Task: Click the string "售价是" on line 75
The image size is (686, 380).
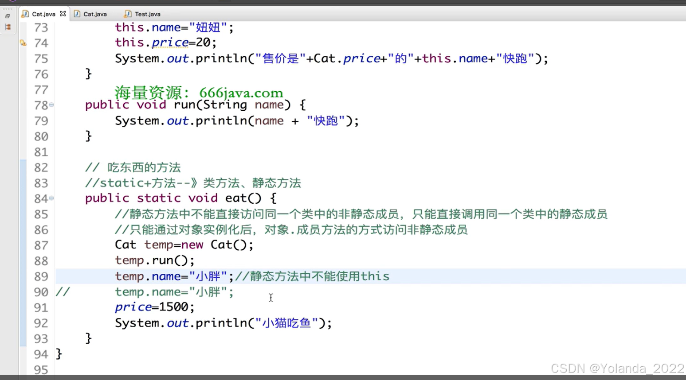Action: coord(281,58)
